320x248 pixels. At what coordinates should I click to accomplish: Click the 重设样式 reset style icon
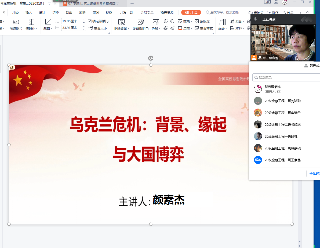[204, 28]
